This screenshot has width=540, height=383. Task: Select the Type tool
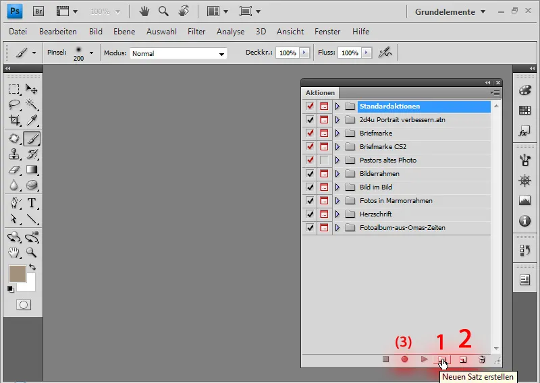coord(32,203)
